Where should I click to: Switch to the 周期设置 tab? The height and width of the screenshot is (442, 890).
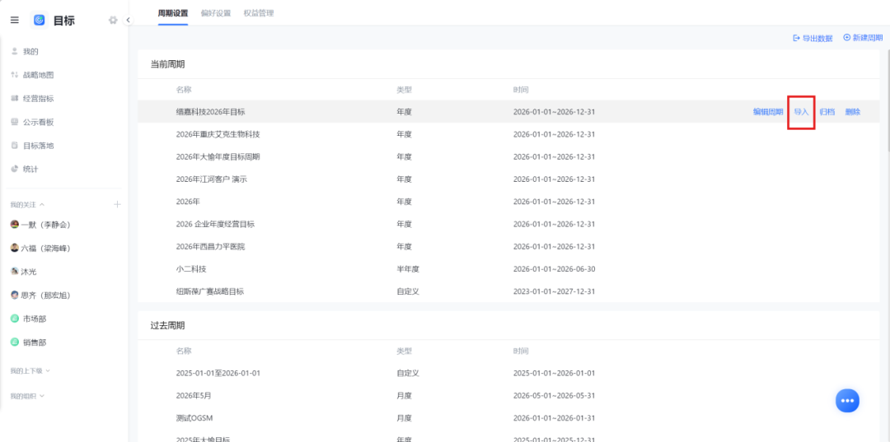coord(172,13)
